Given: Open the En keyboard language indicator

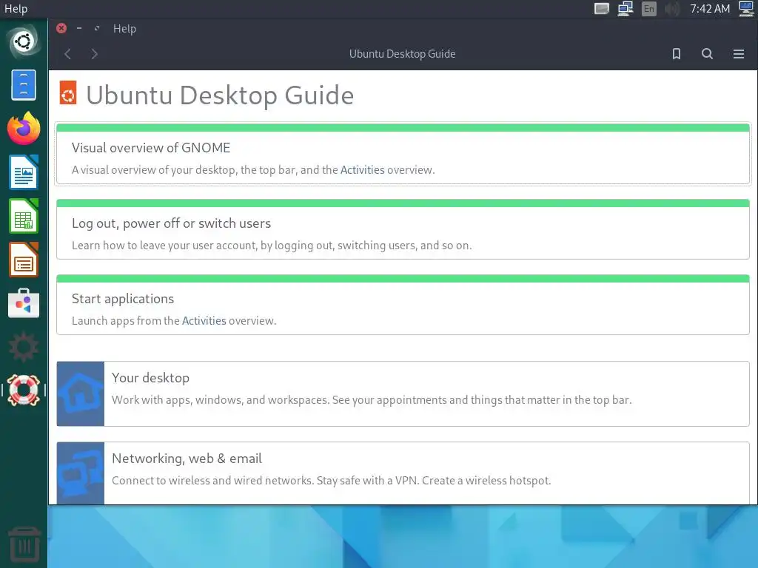Looking at the screenshot, I should pos(648,9).
